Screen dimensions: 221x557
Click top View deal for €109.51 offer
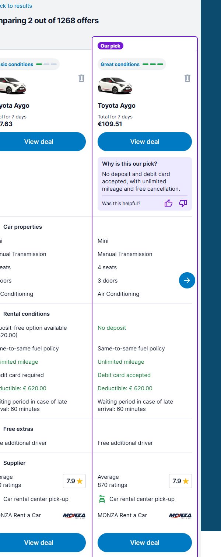point(145,142)
